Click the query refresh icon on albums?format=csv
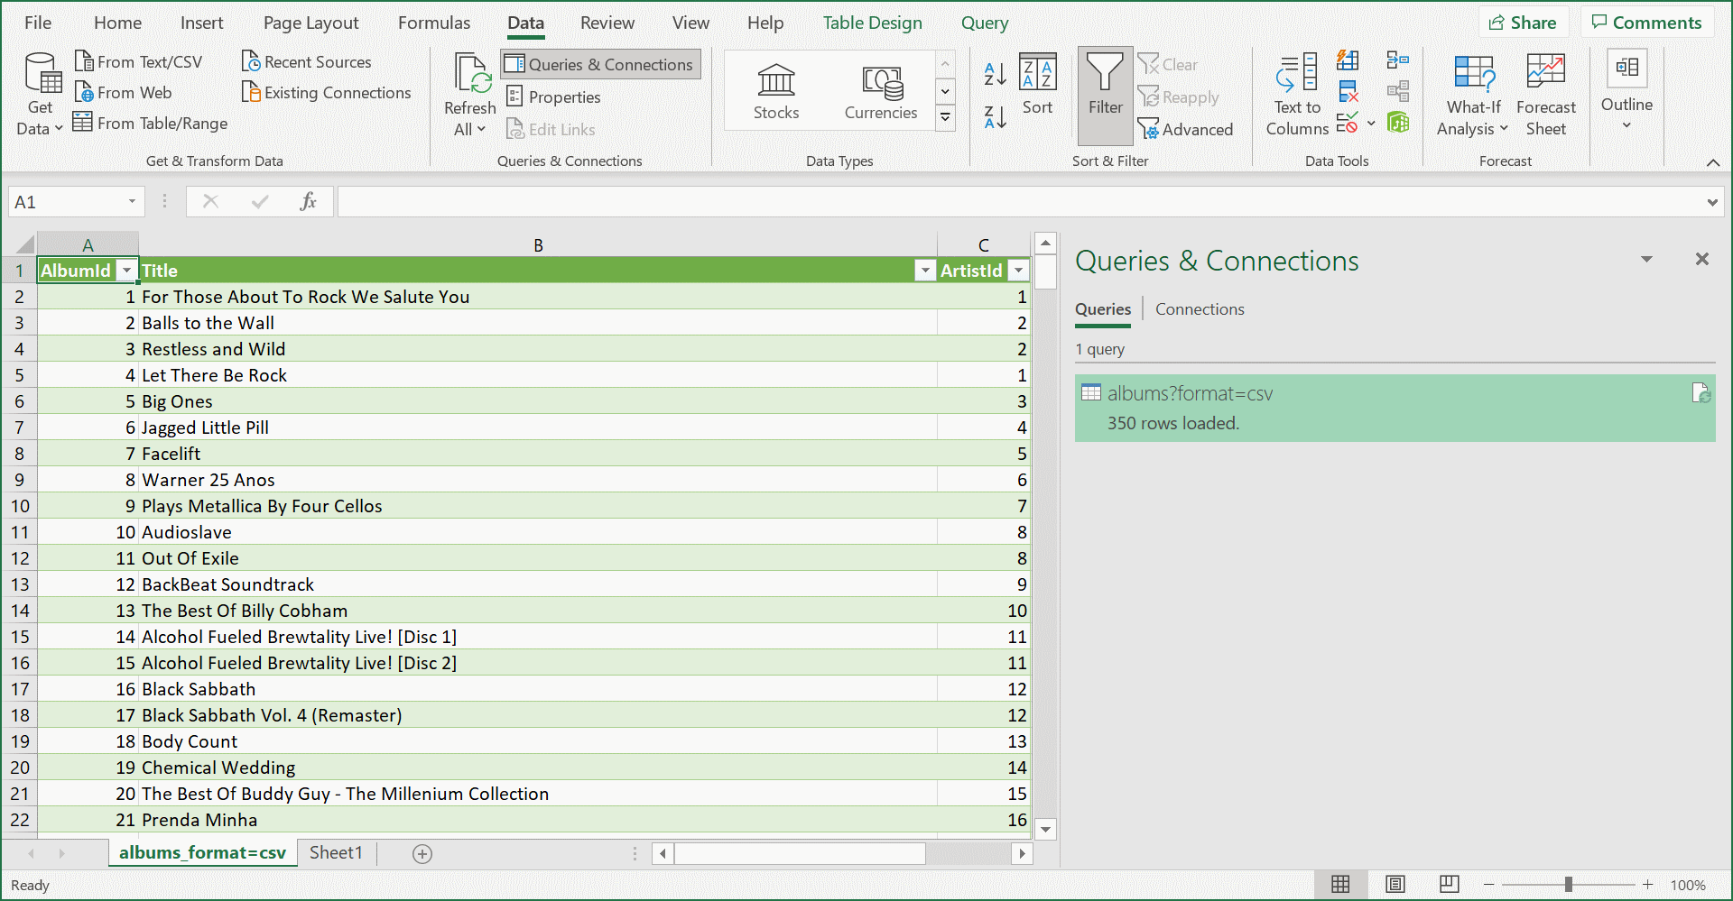This screenshot has width=1733, height=901. point(1701,393)
